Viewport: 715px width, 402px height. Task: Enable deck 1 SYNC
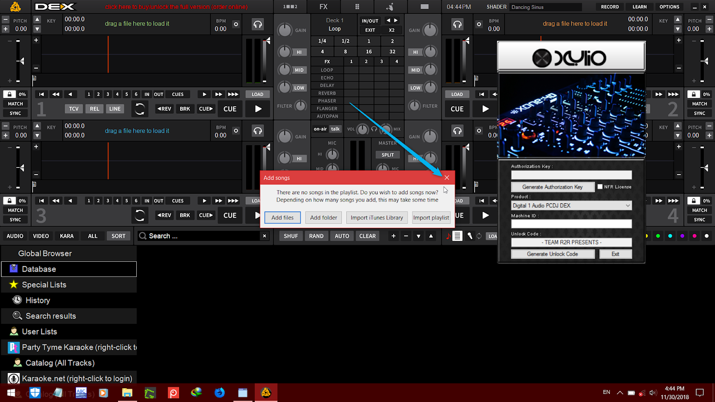pyautogui.click(x=15, y=113)
